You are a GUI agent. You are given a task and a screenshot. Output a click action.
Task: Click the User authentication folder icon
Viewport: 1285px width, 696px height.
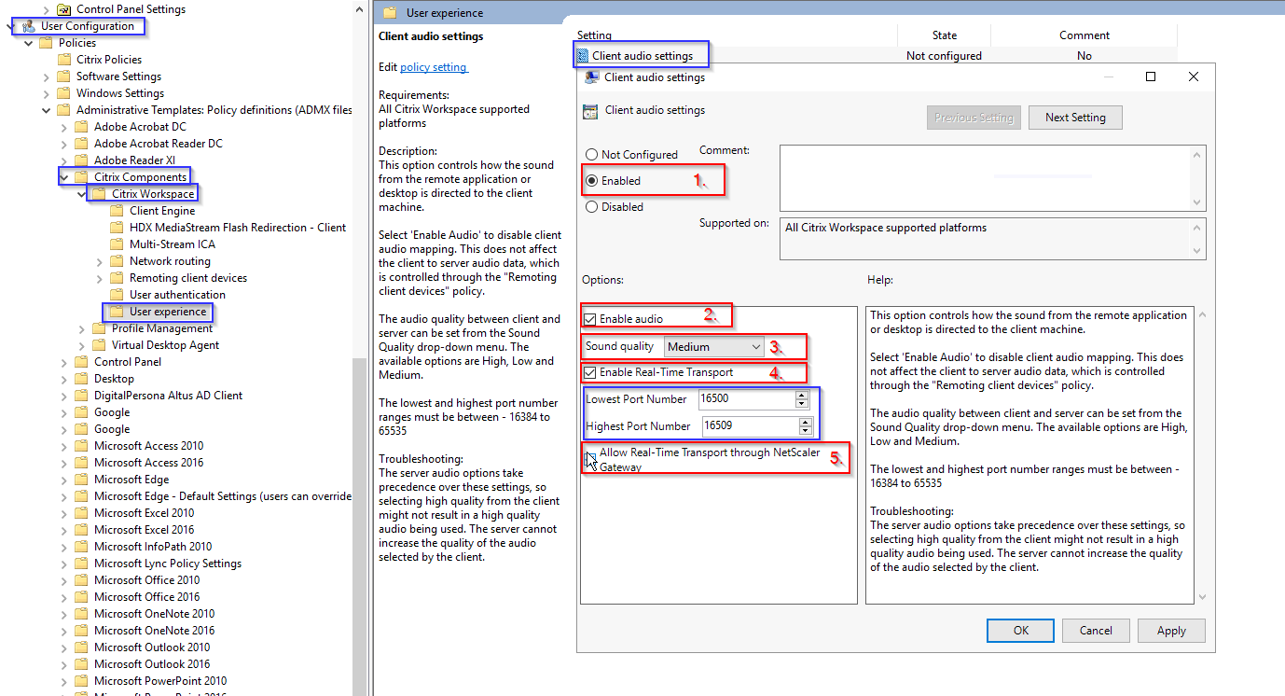pos(117,295)
